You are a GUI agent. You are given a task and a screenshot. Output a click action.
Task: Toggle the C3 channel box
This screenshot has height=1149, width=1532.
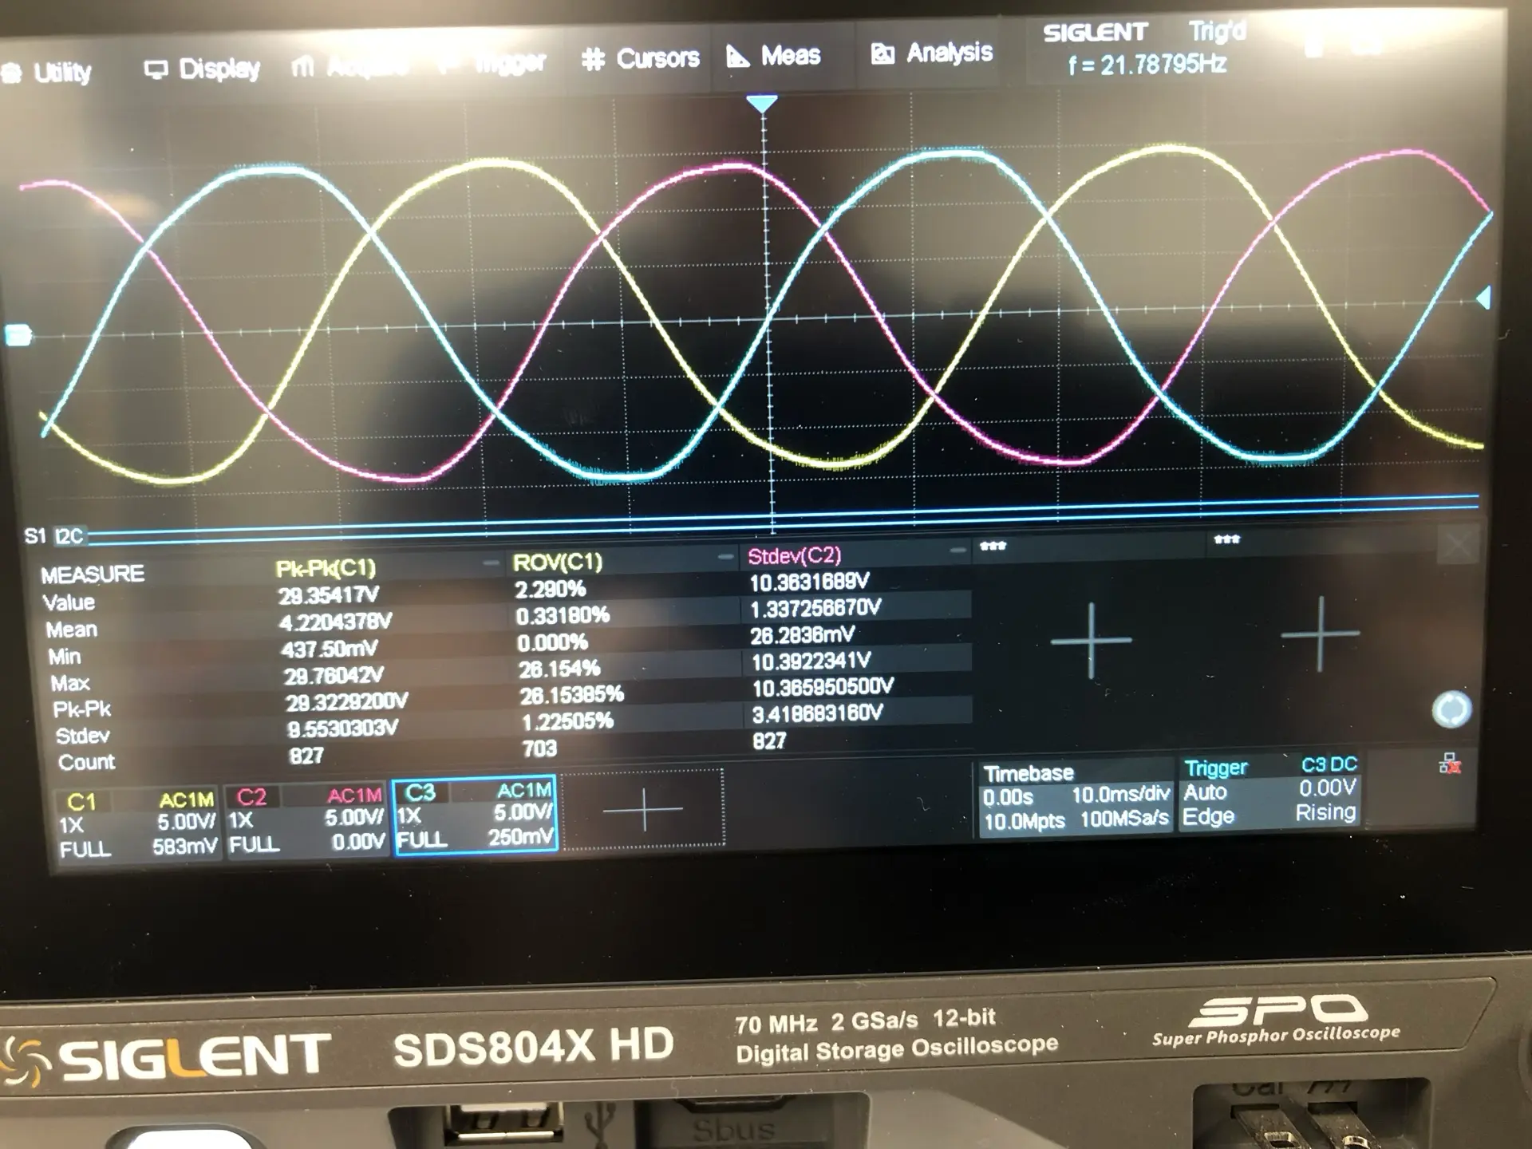point(476,815)
